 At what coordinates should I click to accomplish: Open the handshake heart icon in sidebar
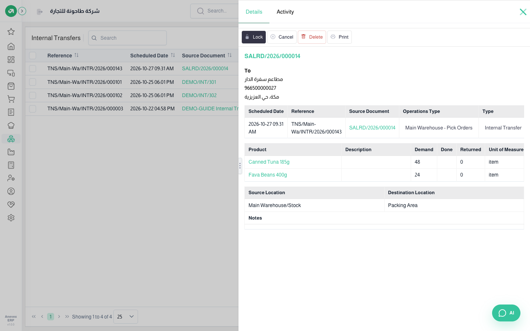(11, 204)
